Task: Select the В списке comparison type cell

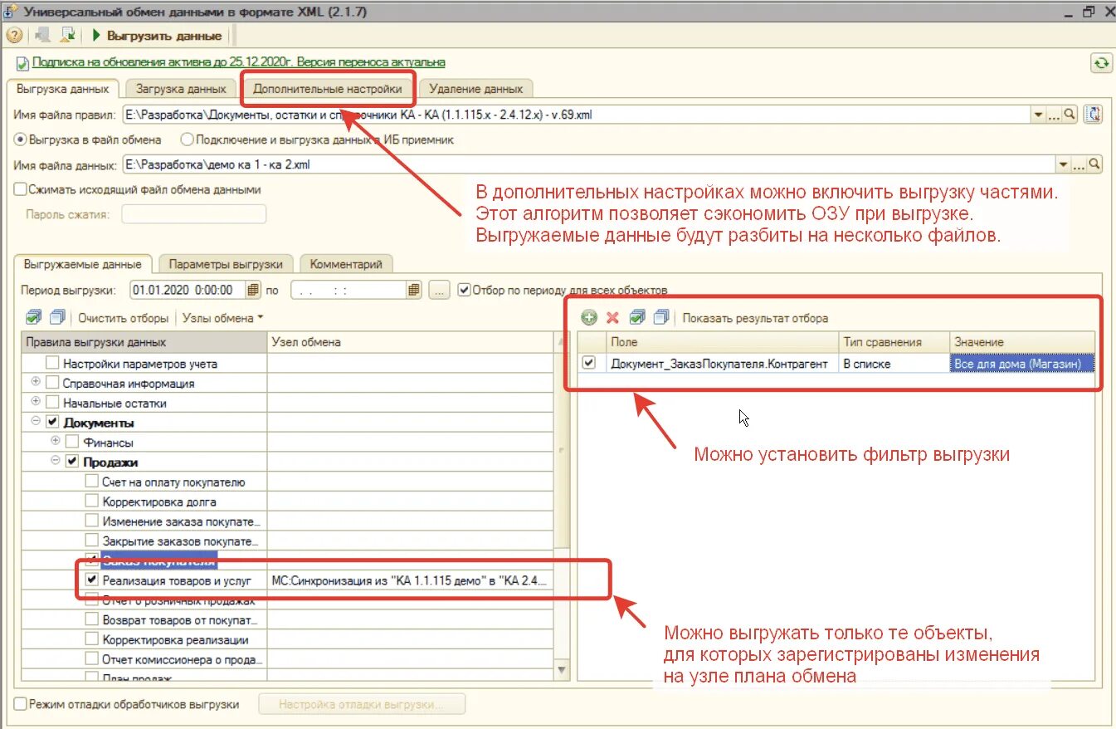Action: (894, 363)
